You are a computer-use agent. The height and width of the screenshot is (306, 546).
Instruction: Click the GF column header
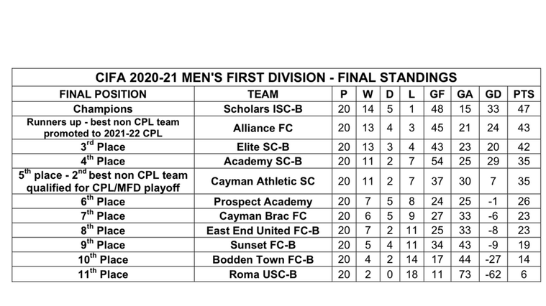(437, 94)
